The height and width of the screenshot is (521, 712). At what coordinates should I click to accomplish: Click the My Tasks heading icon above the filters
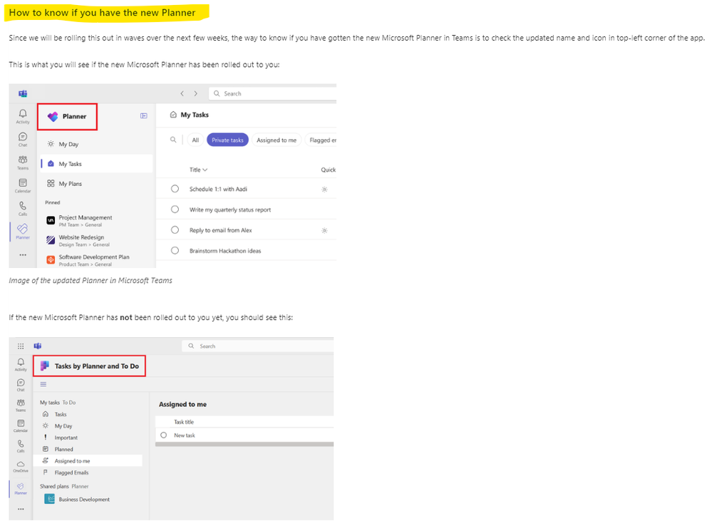point(173,115)
